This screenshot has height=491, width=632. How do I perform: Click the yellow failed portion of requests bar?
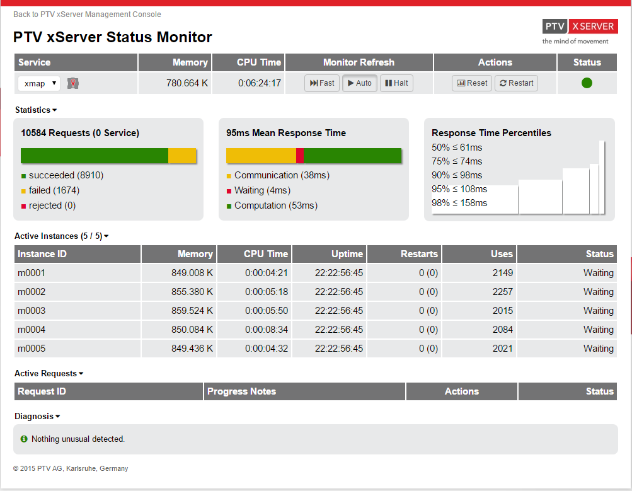[x=182, y=156]
